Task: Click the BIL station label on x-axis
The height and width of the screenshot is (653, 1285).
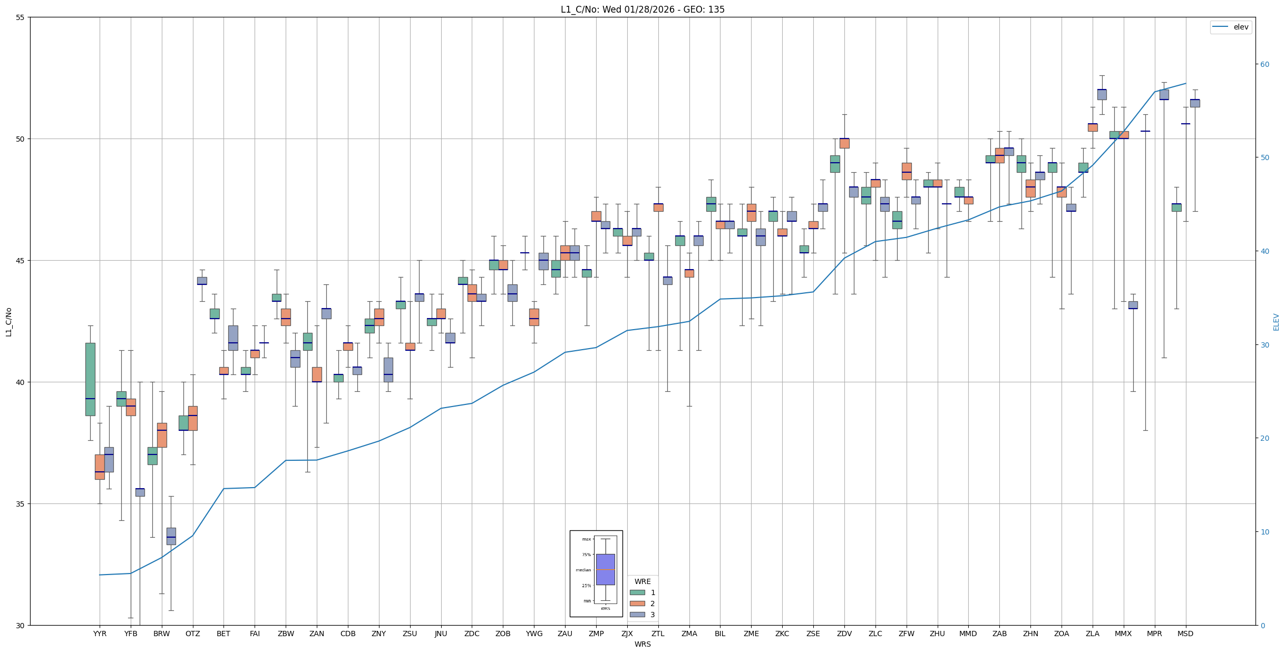Action: pyautogui.click(x=720, y=634)
